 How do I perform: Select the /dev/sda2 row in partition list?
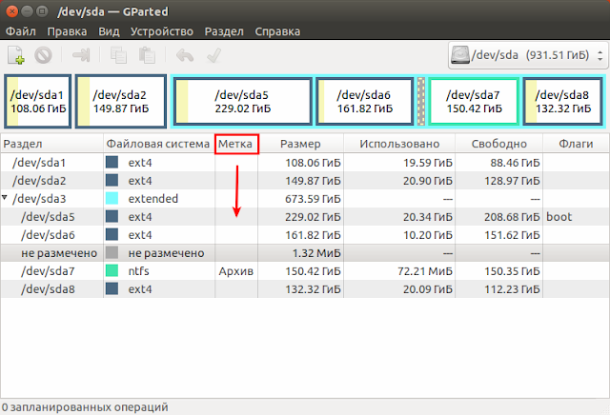click(x=305, y=181)
